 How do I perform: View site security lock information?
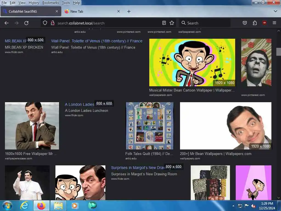coord(53,23)
